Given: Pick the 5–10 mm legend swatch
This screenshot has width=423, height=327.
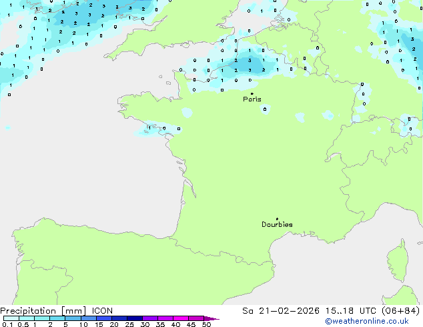Looking at the screenshot, I should (x=73, y=318).
